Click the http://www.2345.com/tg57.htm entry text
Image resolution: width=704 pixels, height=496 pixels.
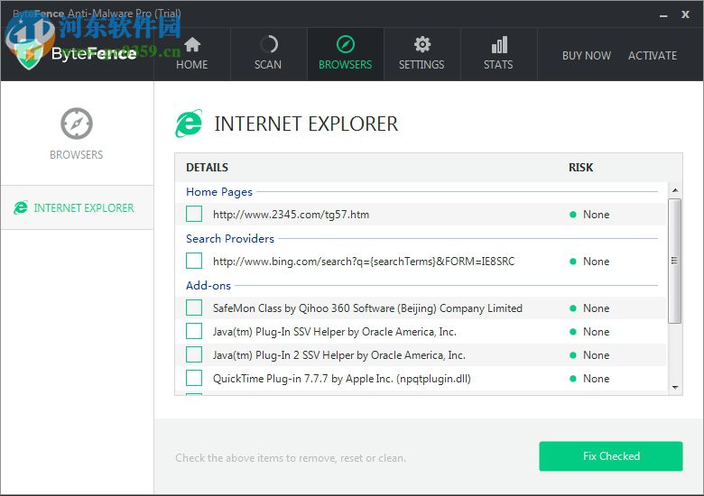[291, 215]
